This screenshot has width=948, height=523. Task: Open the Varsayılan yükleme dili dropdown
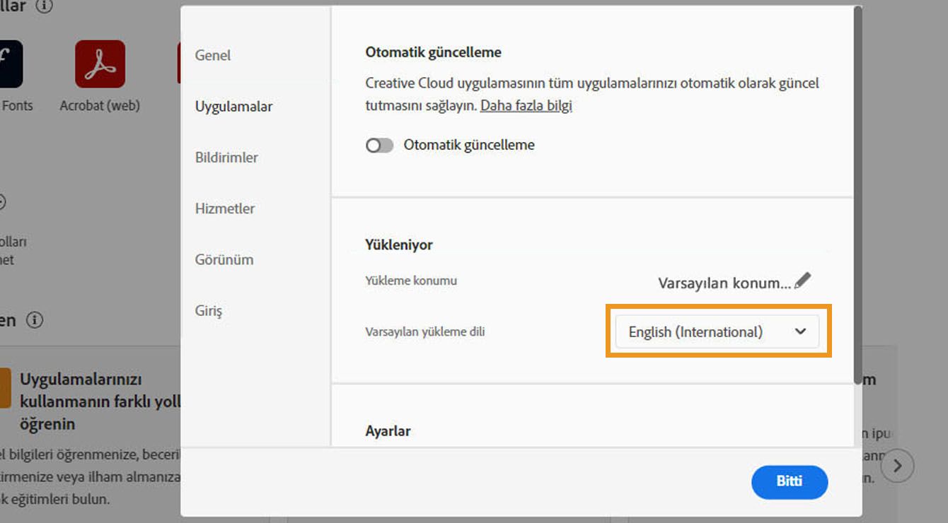point(716,331)
